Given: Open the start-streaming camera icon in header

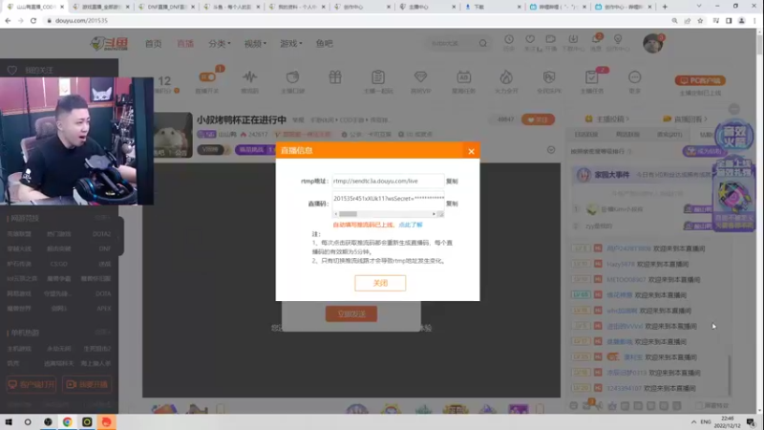Looking at the screenshot, I should click(551, 39).
